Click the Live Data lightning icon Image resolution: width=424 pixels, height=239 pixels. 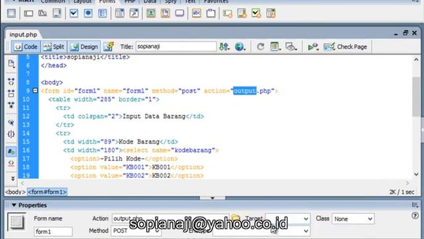[x=109, y=46]
